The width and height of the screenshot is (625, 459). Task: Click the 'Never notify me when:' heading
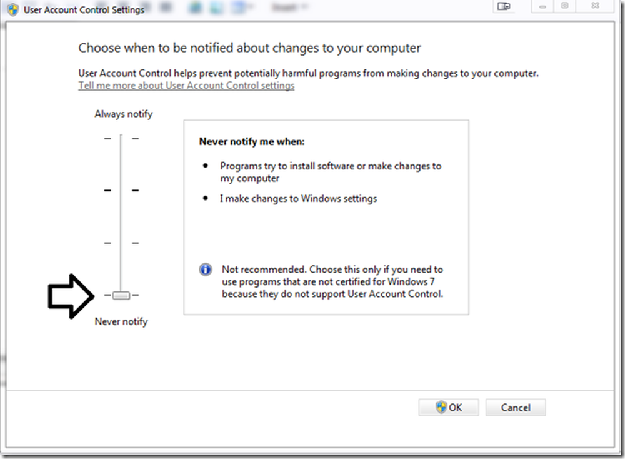click(252, 141)
